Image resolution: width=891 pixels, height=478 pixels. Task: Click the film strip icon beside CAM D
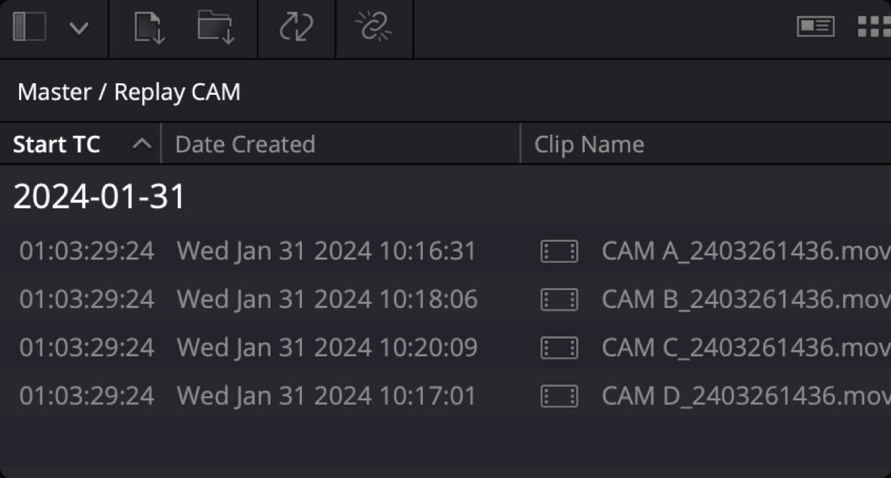(x=560, y=395)
